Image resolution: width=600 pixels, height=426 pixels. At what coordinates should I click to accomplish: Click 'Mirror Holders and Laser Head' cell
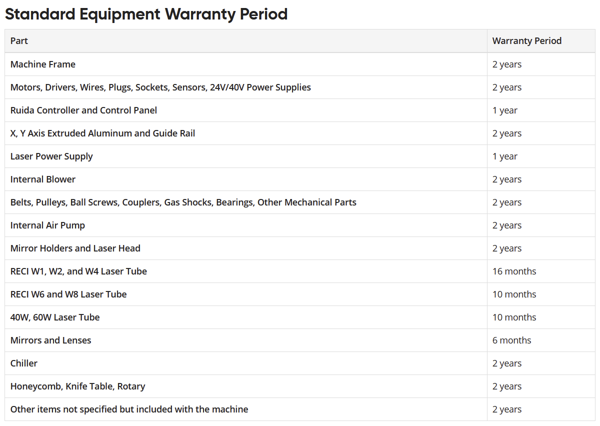coord(75,248)
